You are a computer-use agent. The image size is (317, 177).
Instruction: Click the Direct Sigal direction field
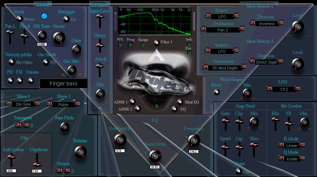click(266, 62)
